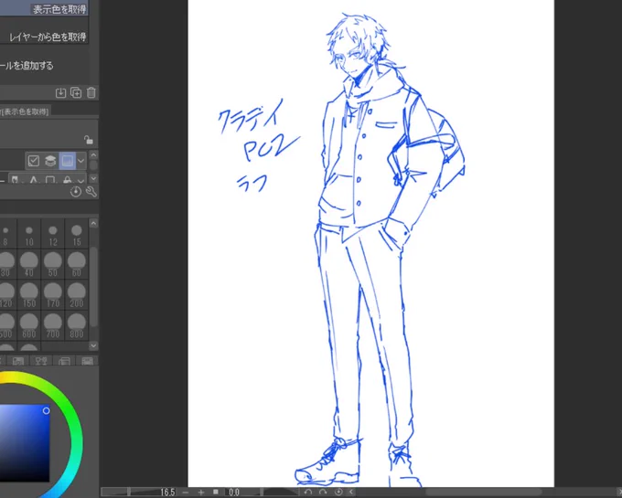Click the tool property scroll down arrow
622x498 pixels.
click(93, 179)
